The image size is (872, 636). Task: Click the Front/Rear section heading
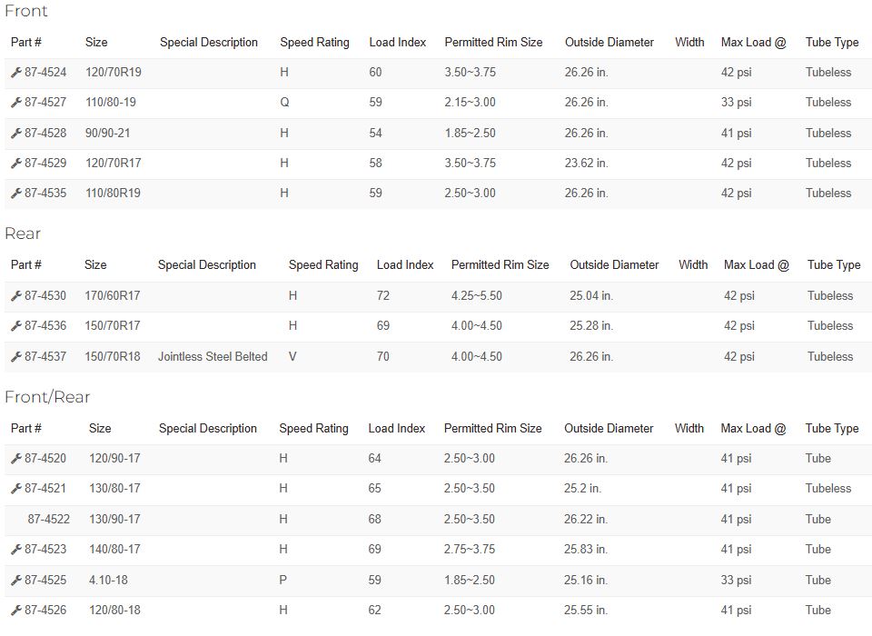pyautogui.click(x=47, y=397)
